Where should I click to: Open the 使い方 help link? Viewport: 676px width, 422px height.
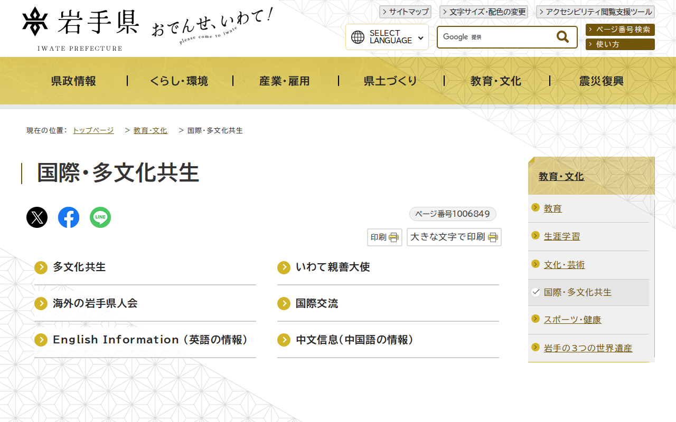620,44
